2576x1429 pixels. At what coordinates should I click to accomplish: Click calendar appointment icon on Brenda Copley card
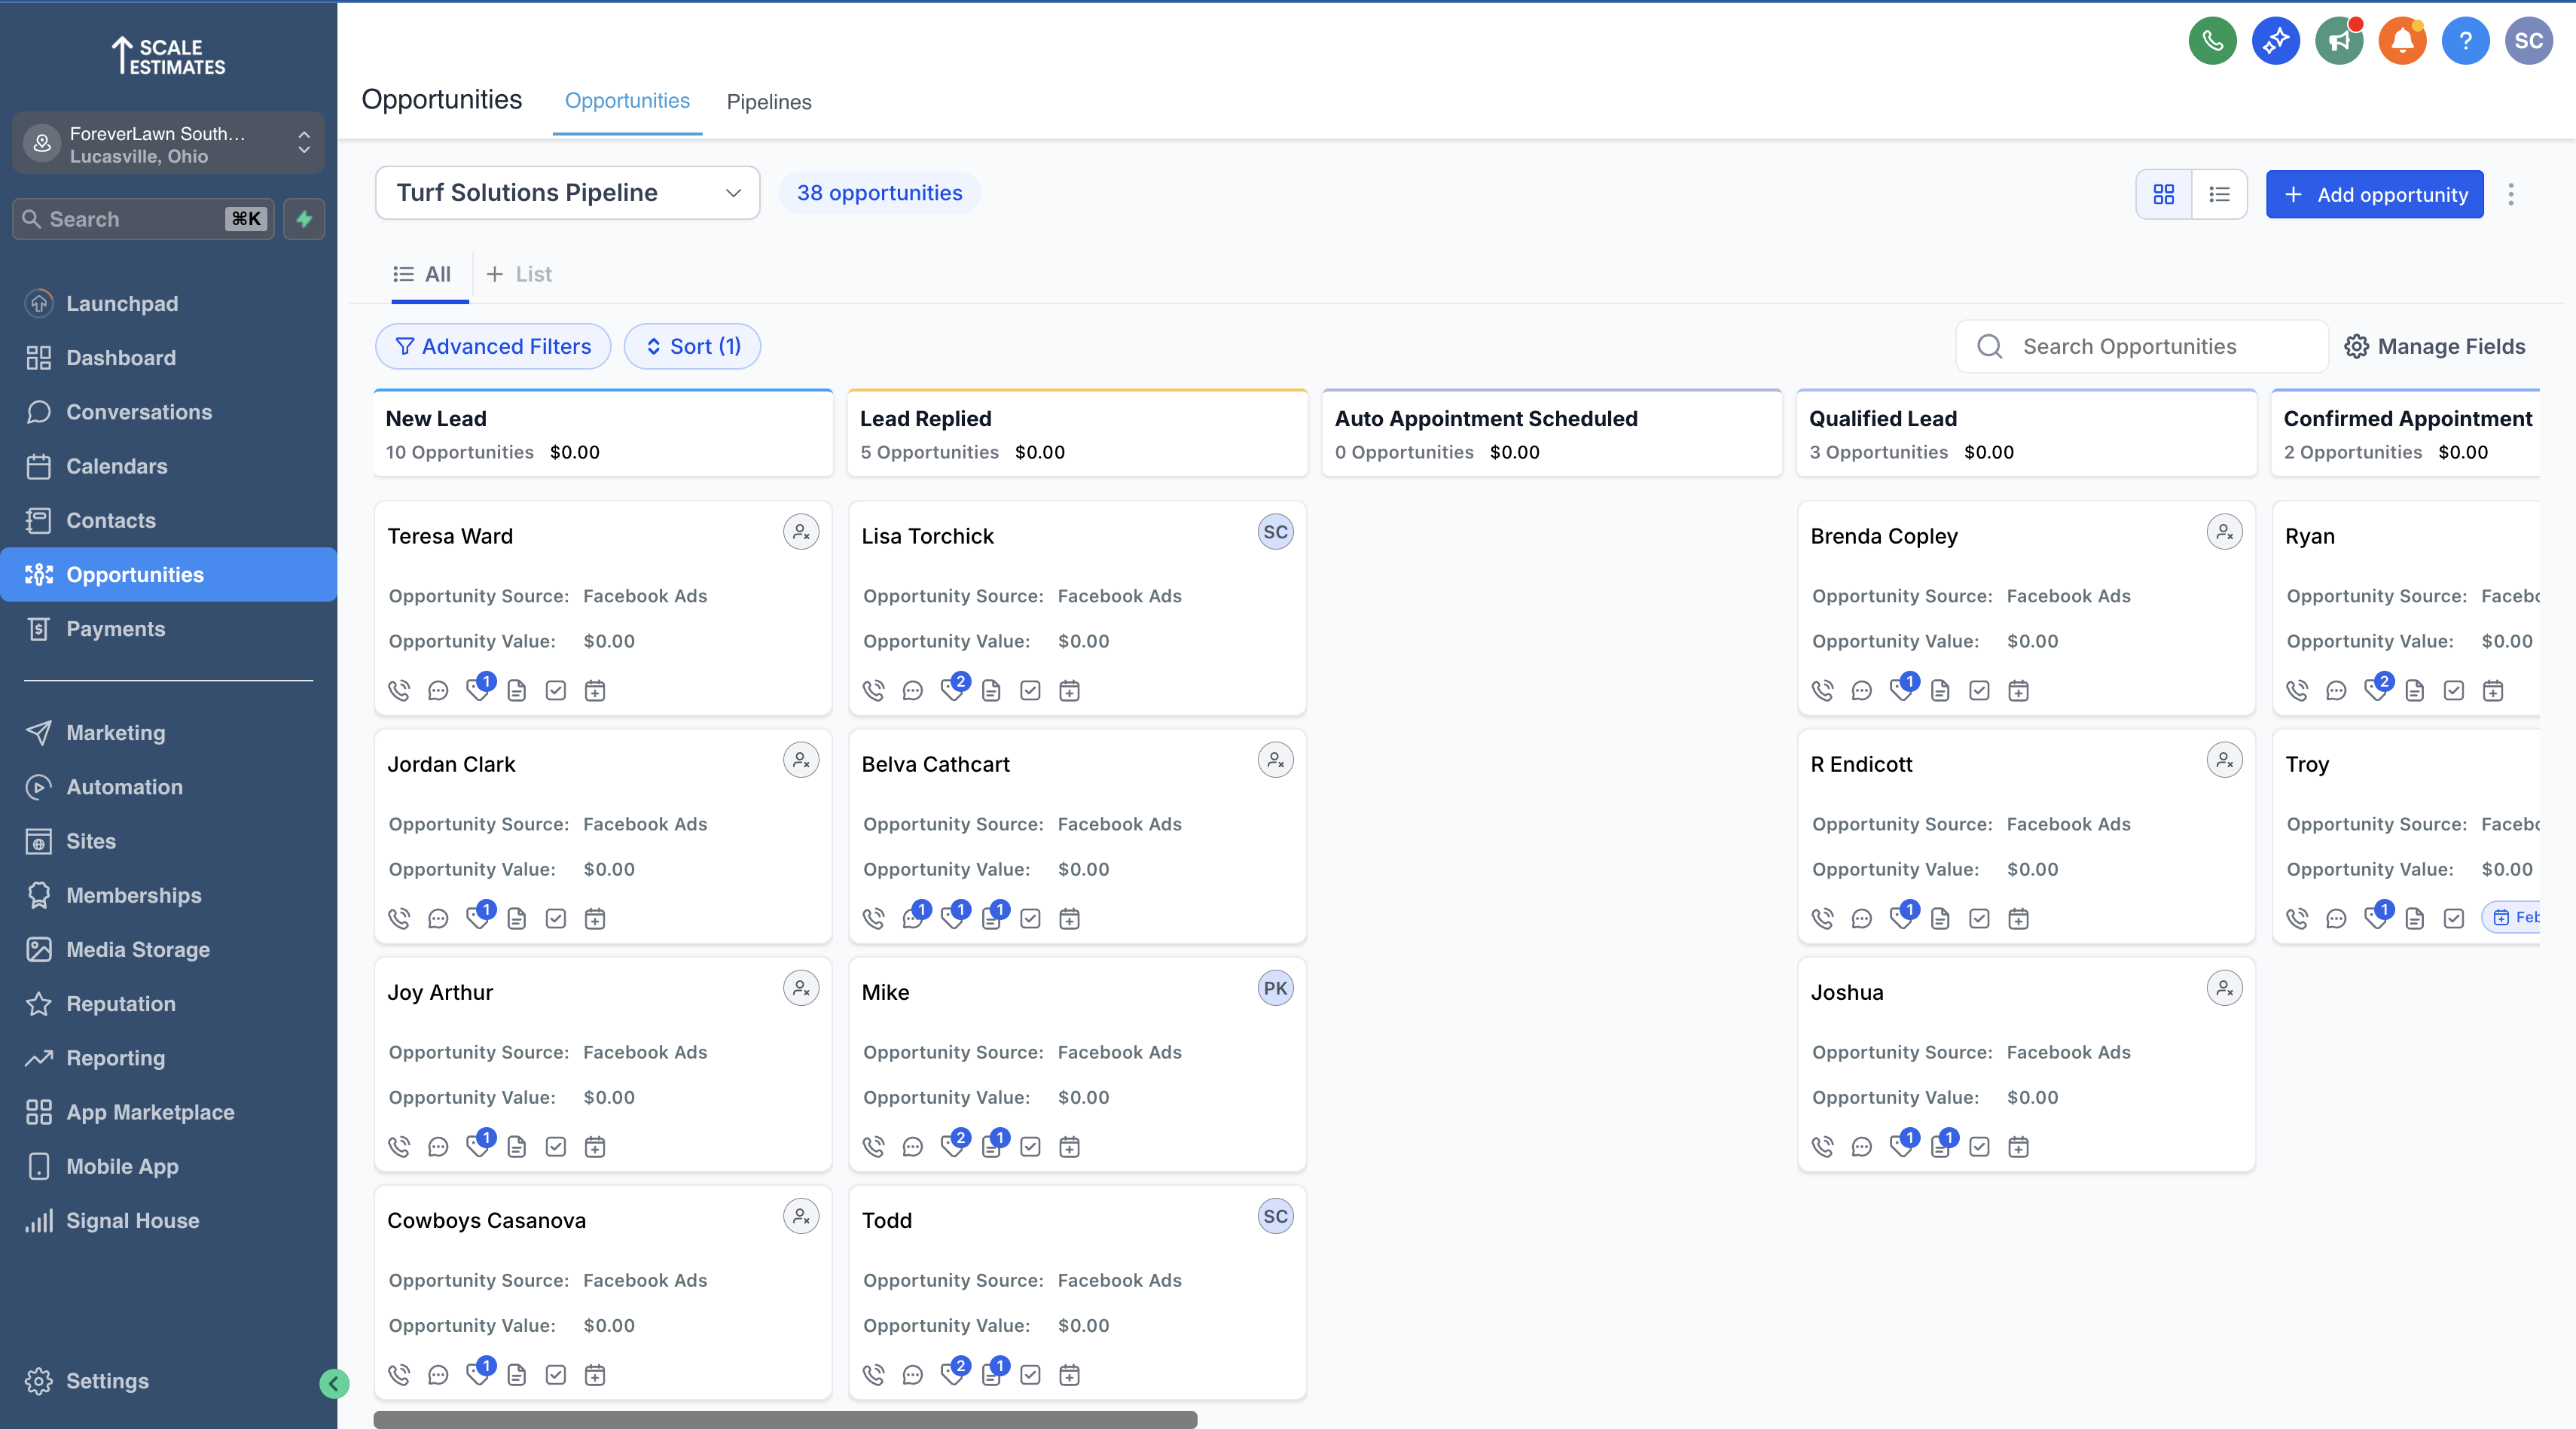[x=2018, y=690]
